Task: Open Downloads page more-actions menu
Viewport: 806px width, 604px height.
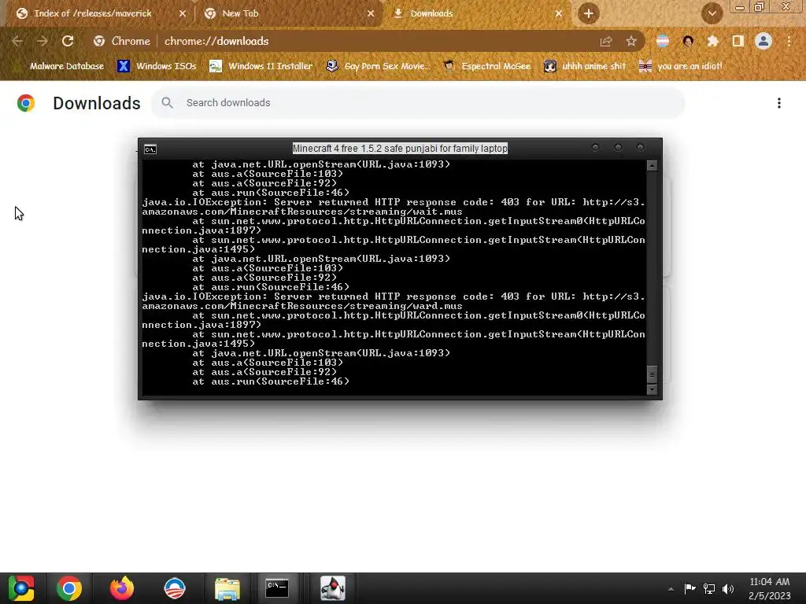Action: (x=779, y=103)
